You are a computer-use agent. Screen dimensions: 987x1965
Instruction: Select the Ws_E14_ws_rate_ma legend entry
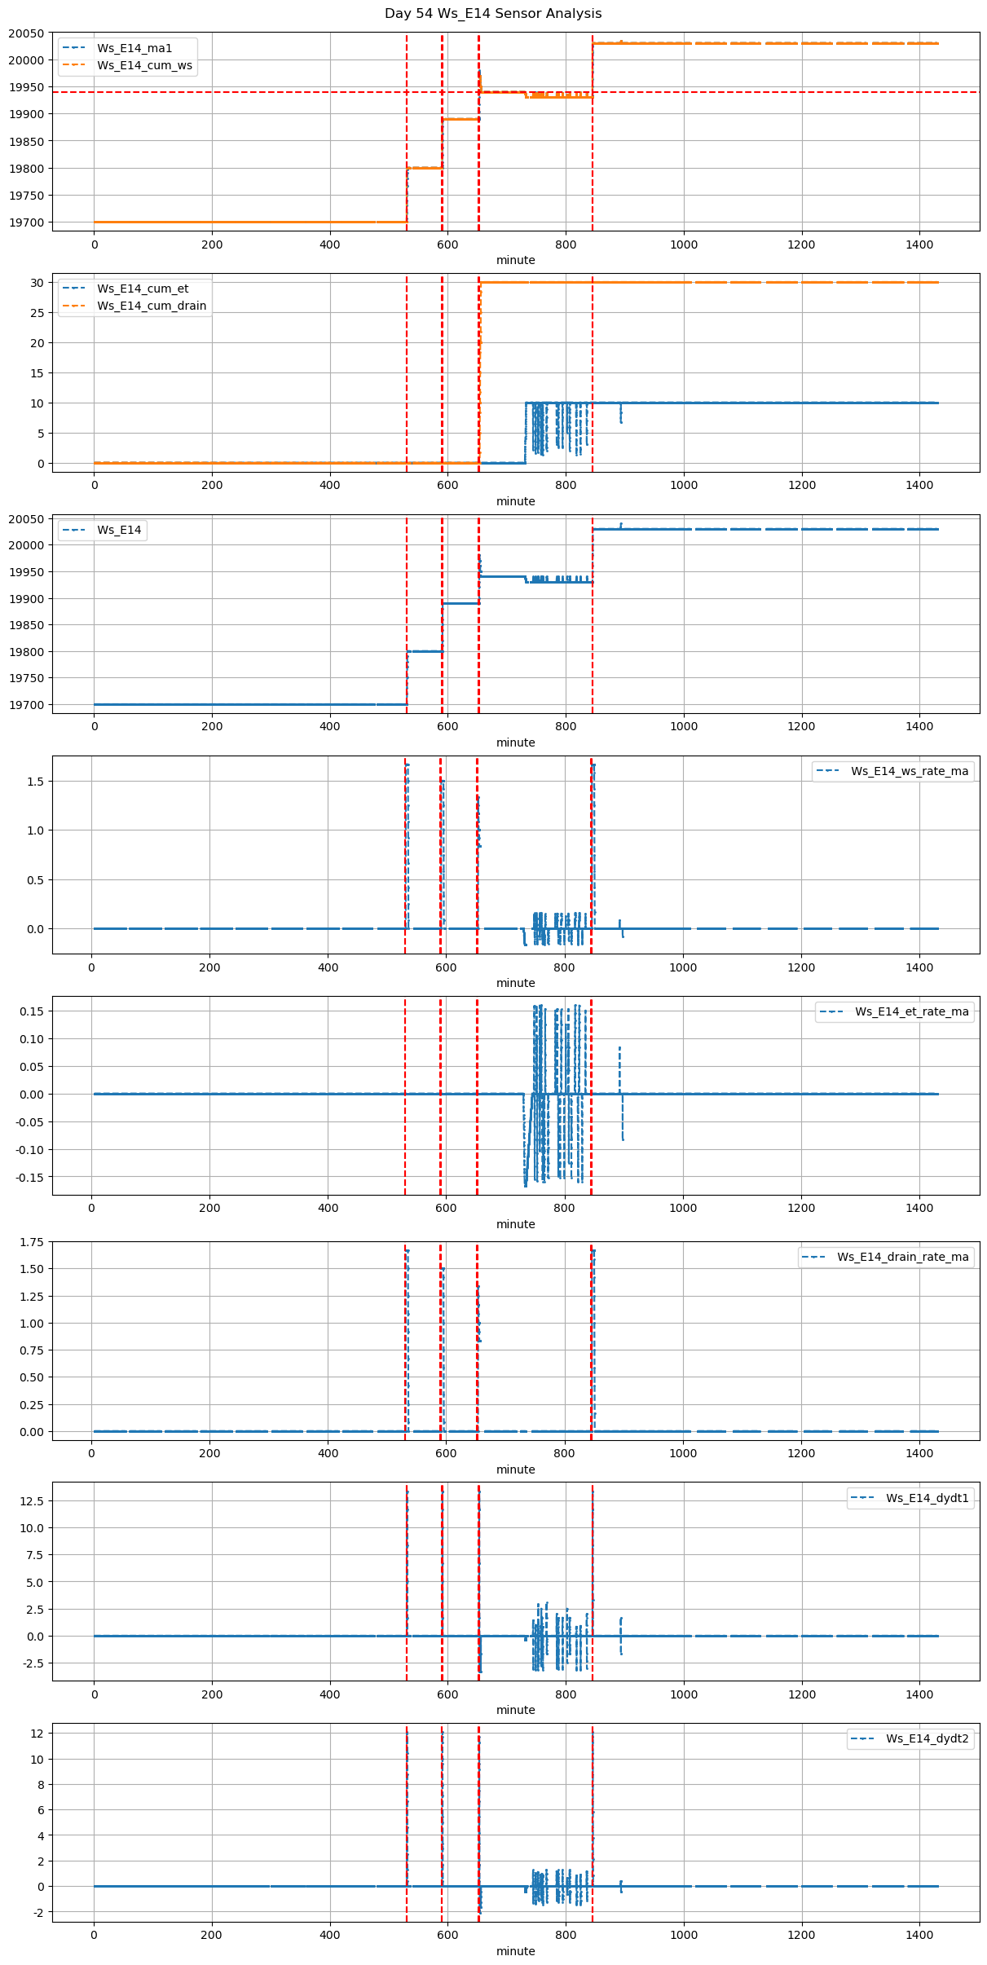coord(910,771)
